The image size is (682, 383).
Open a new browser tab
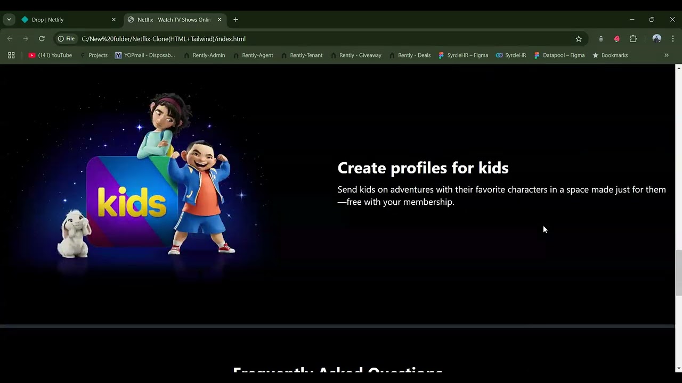point(236,20)
